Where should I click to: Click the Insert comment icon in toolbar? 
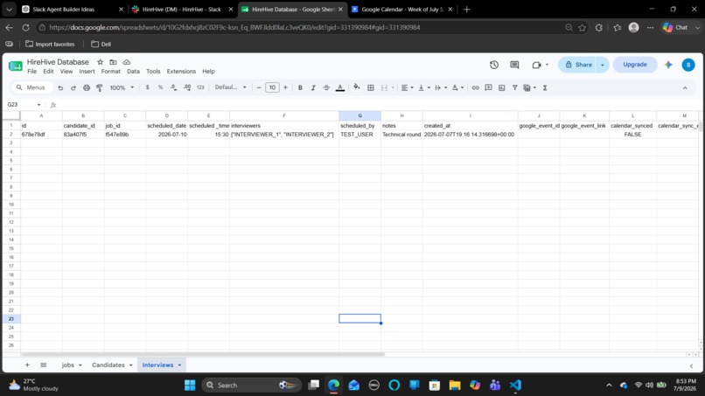[x=488, y=87]
